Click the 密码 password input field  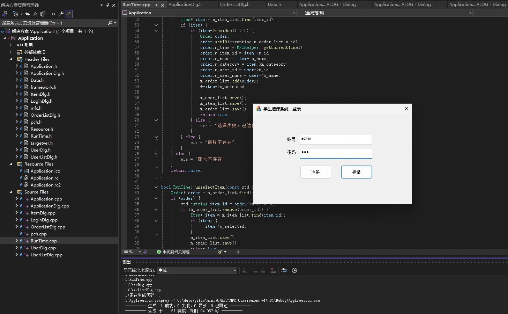click(336, 153)
